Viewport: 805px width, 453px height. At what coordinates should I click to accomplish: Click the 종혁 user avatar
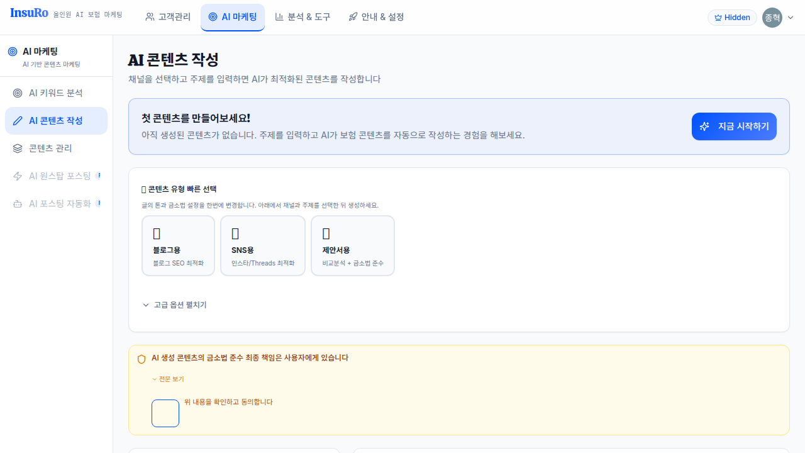pos(772,18)
